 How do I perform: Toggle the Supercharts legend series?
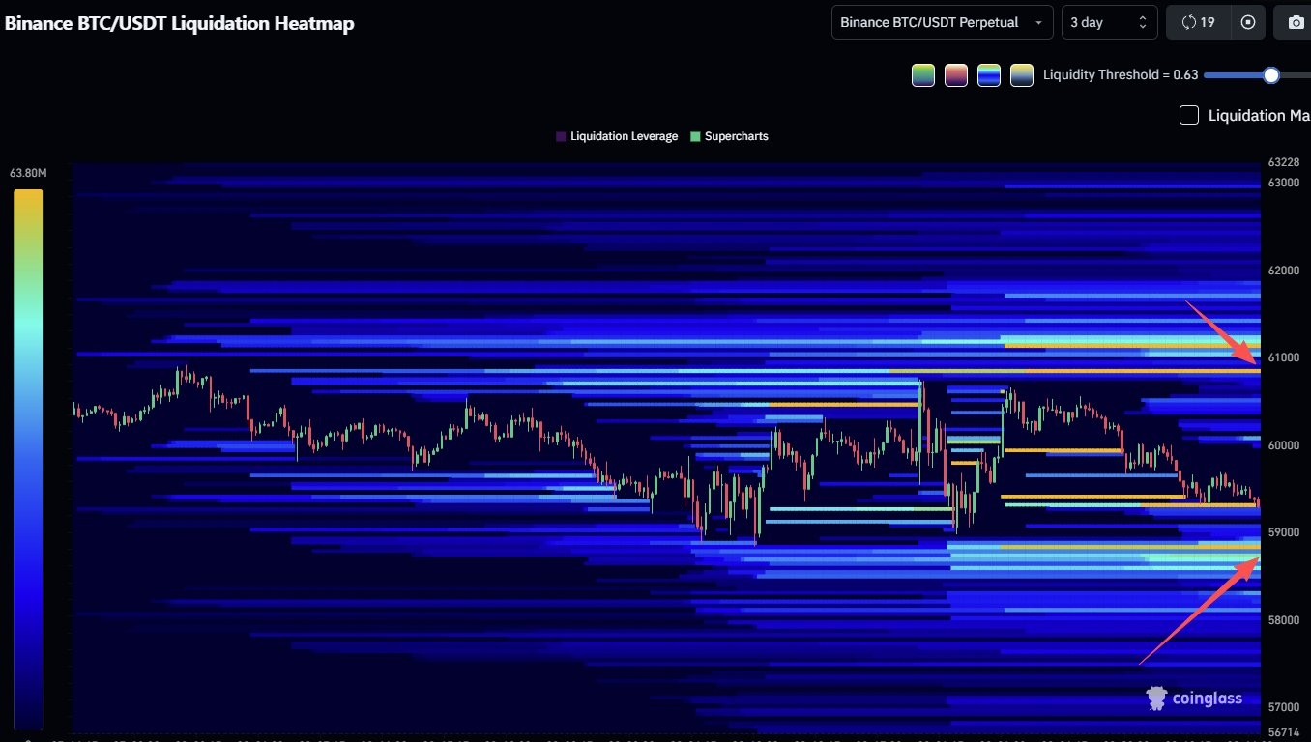click(729, 136)
